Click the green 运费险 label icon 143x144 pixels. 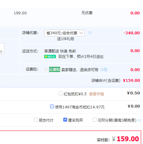[55, 70]
